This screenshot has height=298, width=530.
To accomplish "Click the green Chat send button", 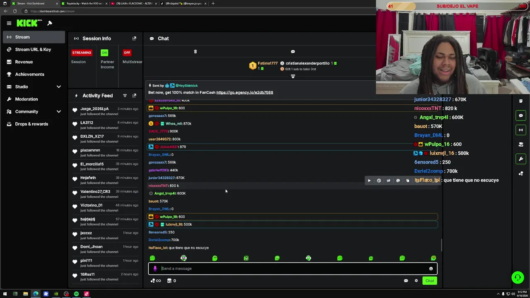I will (x=430, y=281).
